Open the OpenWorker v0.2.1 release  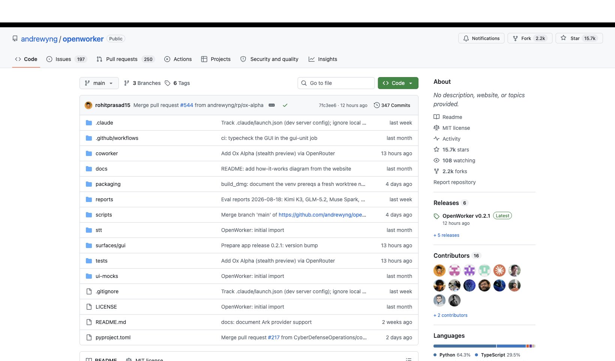click(x=466, y=216)
